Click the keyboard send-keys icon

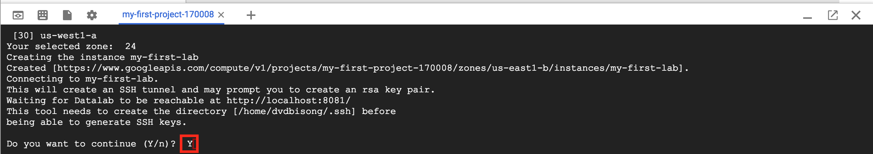(x=43, y=15)
